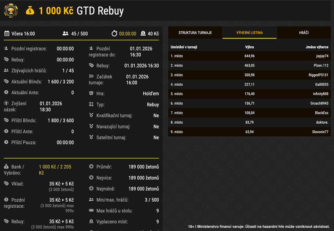Click the clock icon beside Příští Pauza
The height and width of the screenshot is (231, 334).
(x=6, y=142)
